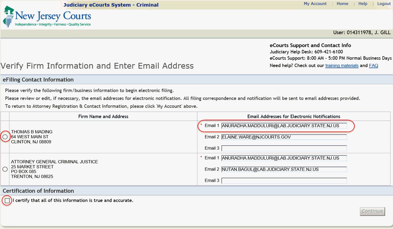The width and height of the screenshot is (393, 229).
Task: Select the Attorney General Criminal Justice radio button
Action: click(5, 169)
